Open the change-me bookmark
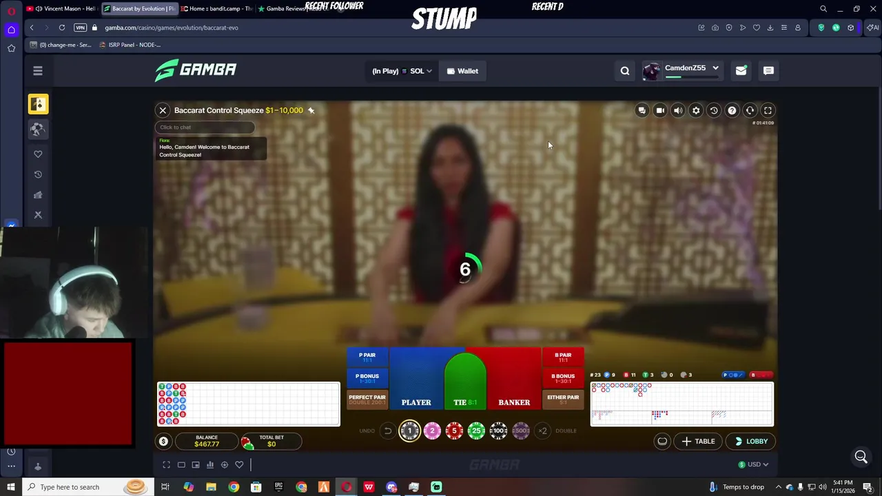This screenshot has height=496, width=882. (x=61, y=45)
